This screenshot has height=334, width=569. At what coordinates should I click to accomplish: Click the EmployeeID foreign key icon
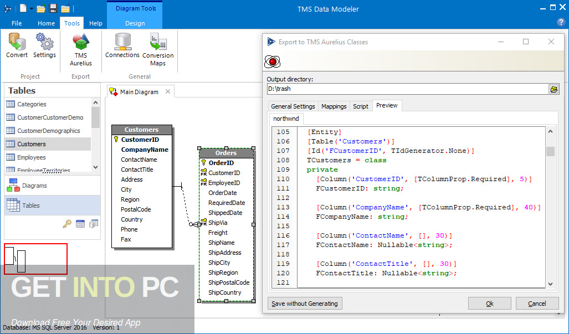[203, 182]
